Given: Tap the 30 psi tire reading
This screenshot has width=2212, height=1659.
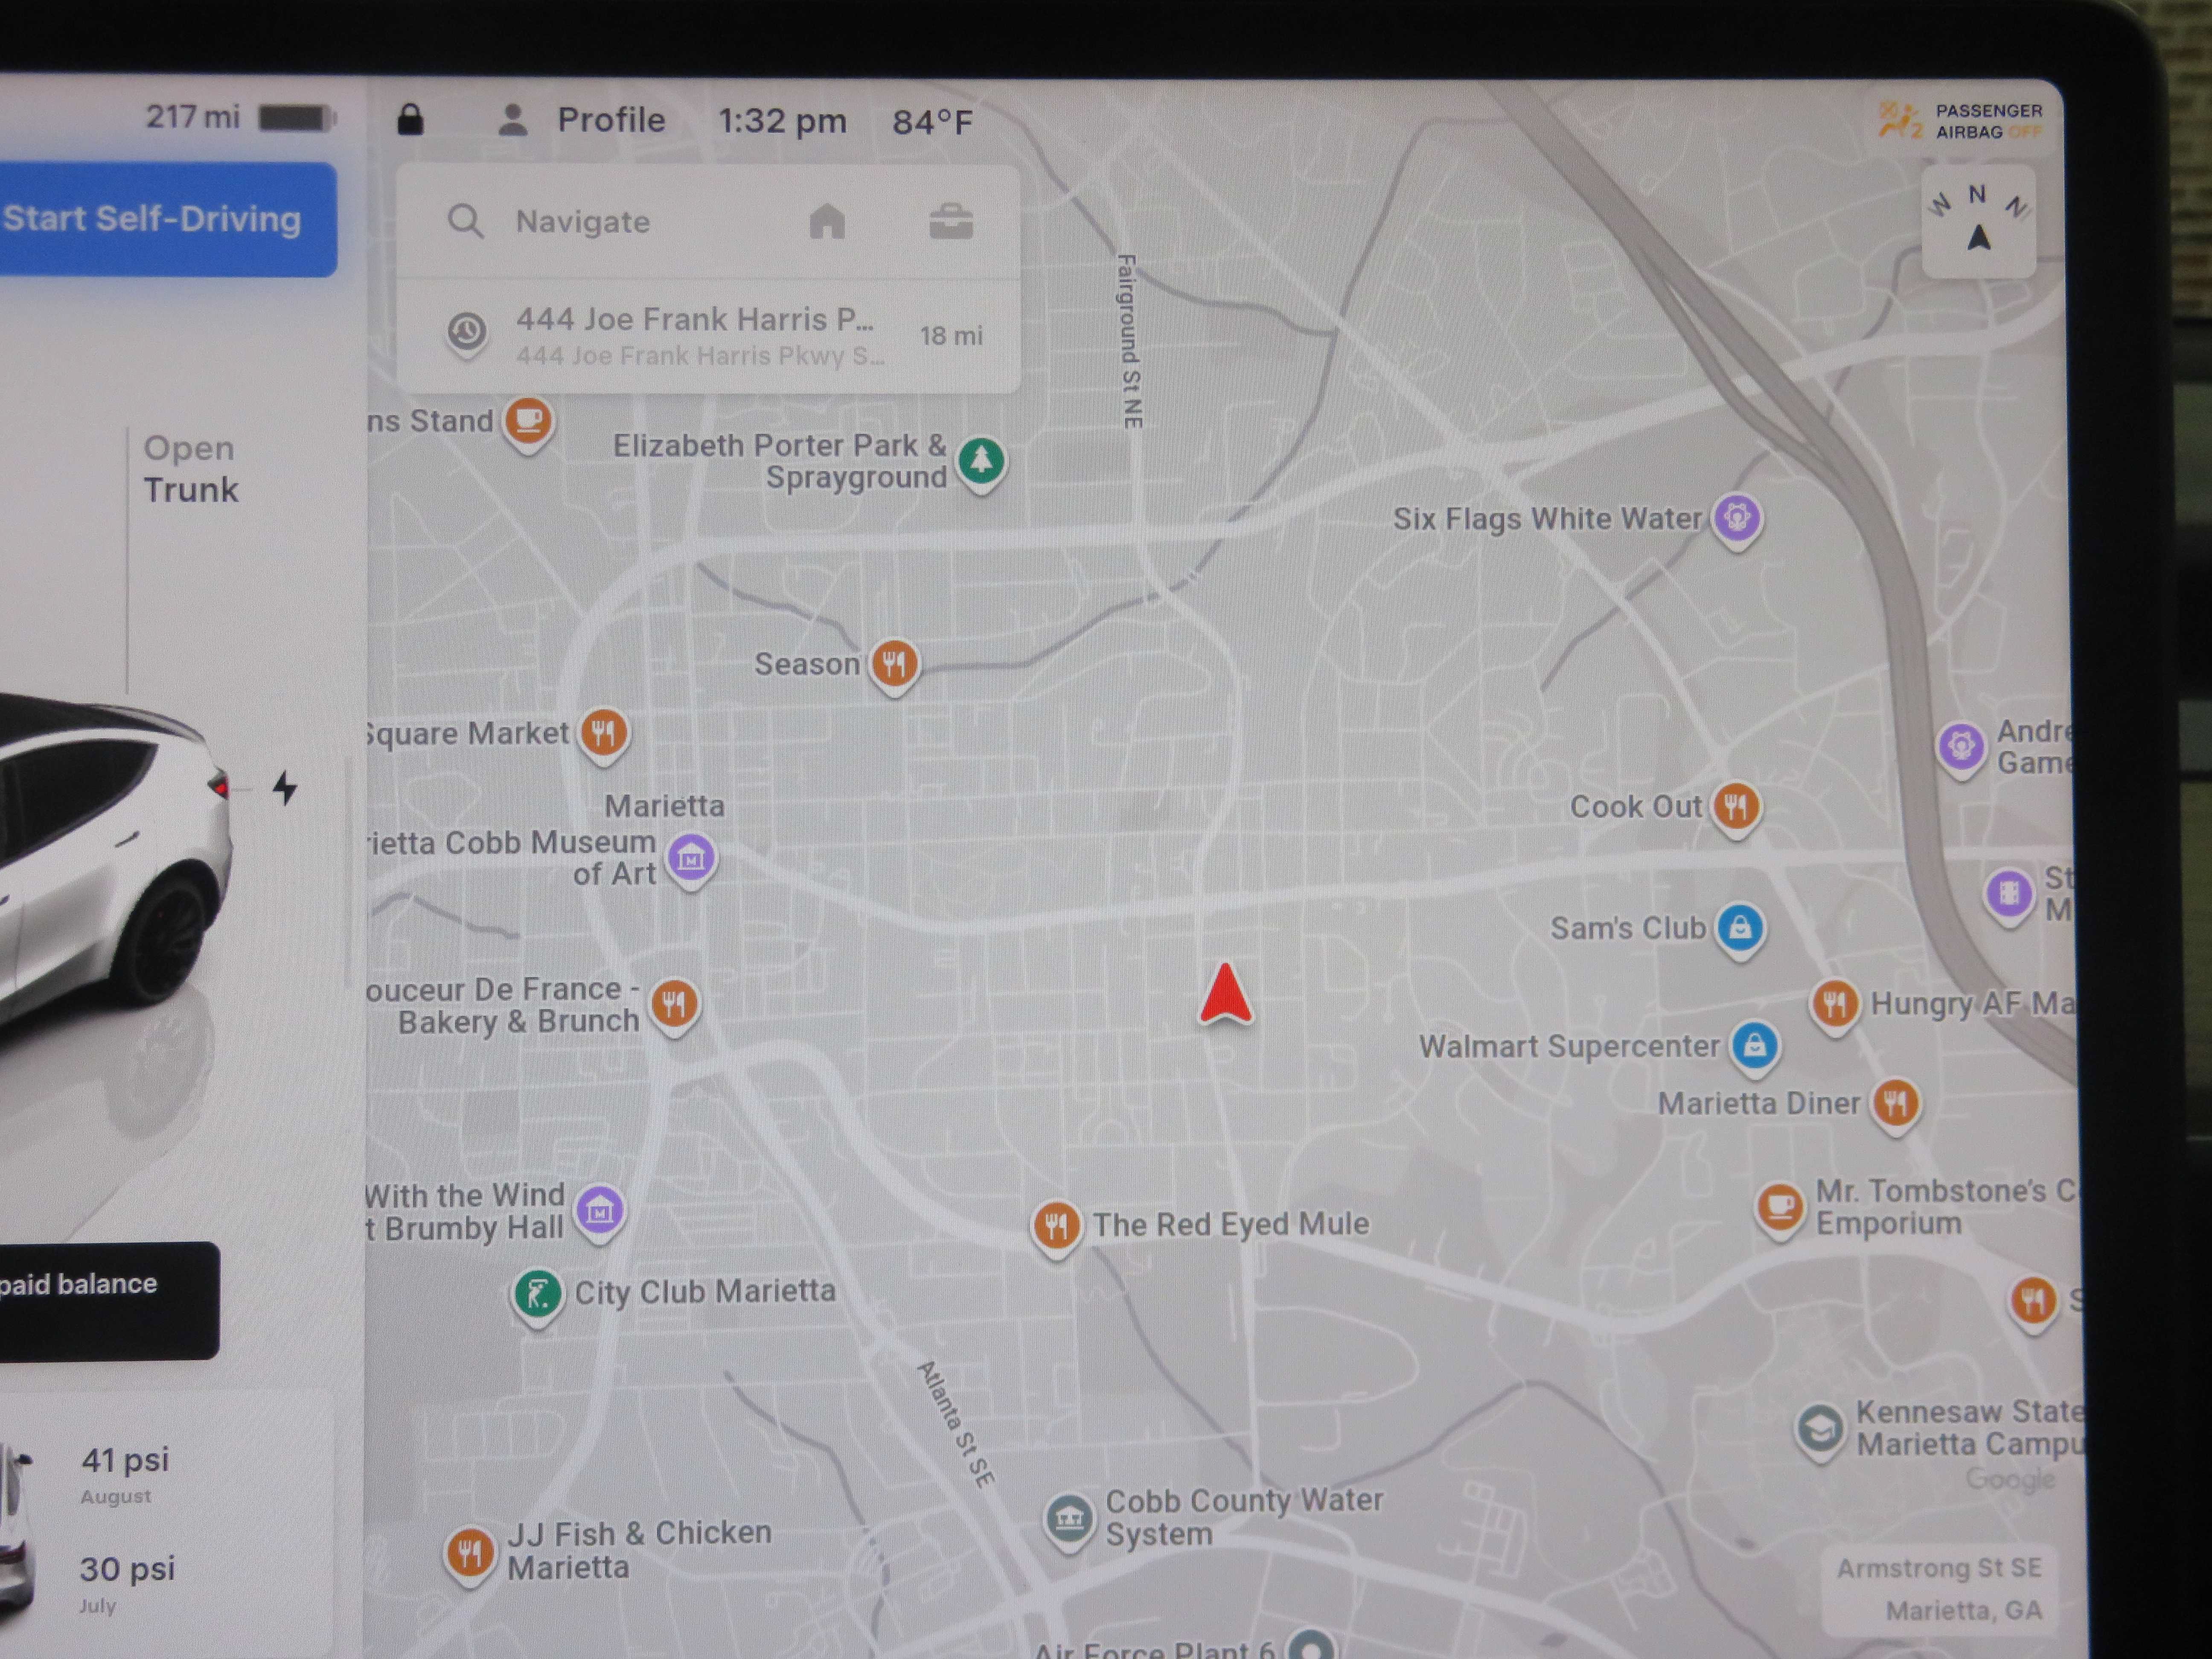Looking at the screenshot, I should pyautogui.click(x=127, y=1569).
